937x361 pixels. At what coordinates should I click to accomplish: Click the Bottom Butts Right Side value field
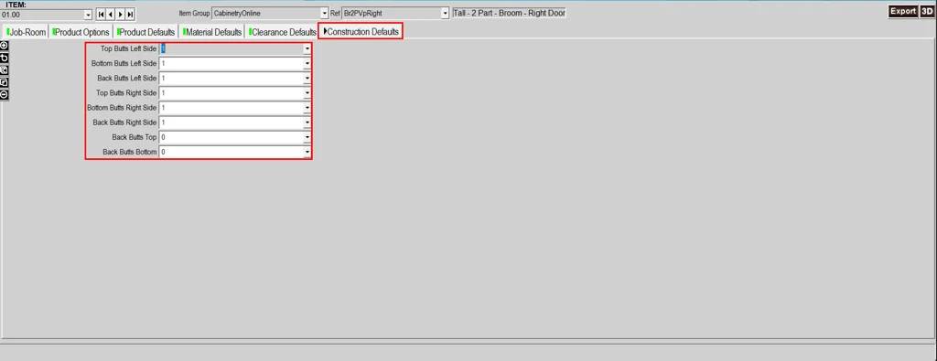click(232, 108)
